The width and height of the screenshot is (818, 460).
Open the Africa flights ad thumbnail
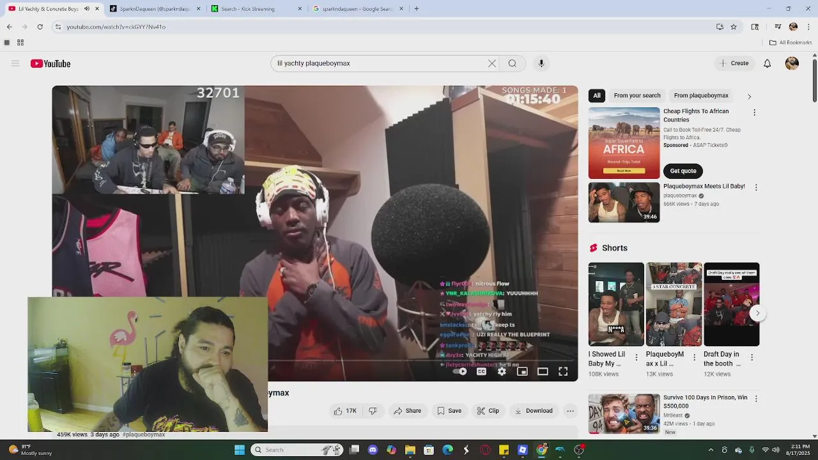tap(624, 142)
